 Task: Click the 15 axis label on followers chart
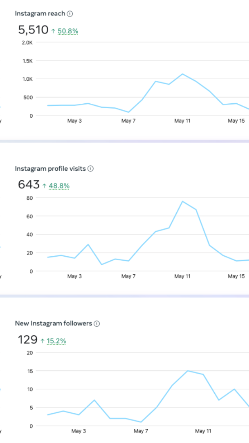31,371
